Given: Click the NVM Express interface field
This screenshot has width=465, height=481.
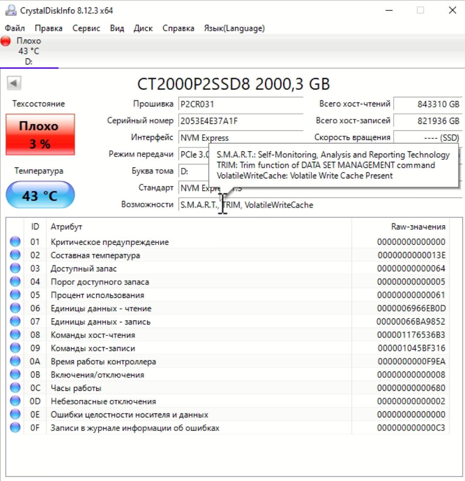Looking at the screenshot, I should point(241,138).
